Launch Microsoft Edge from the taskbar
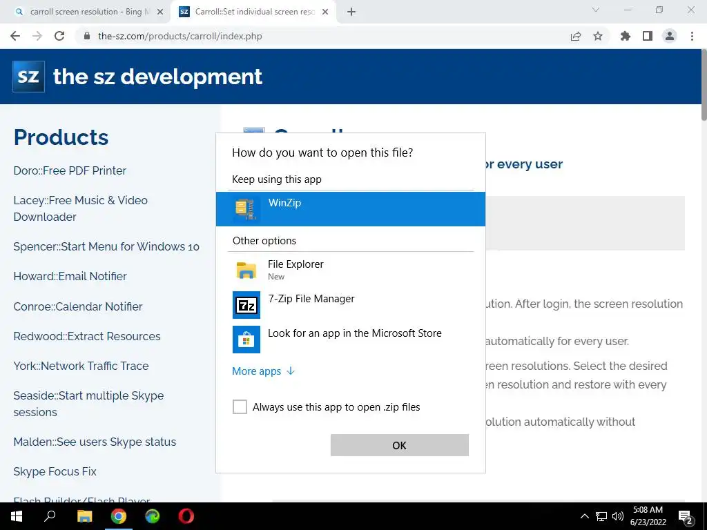Image resolution: width=707 pixels, height=530 pixels. 153,516
